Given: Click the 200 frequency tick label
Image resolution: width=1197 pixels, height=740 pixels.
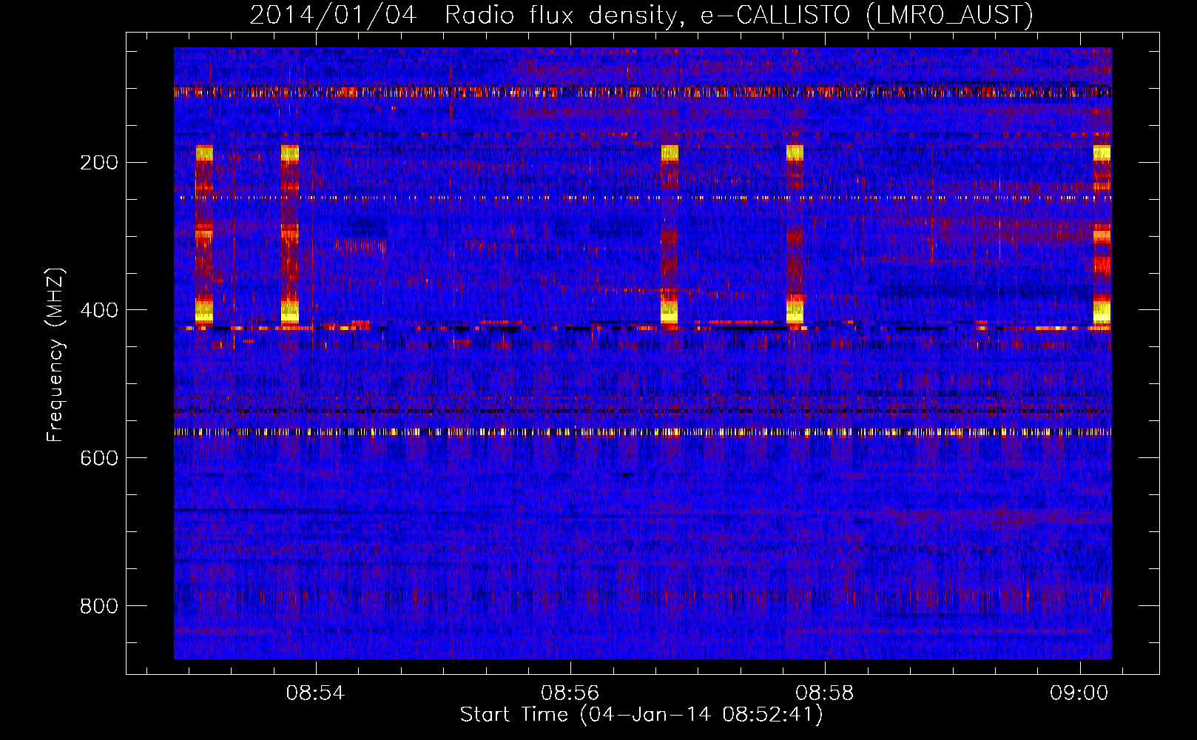Looking at the screenshot, I should (x=99, y=162).
